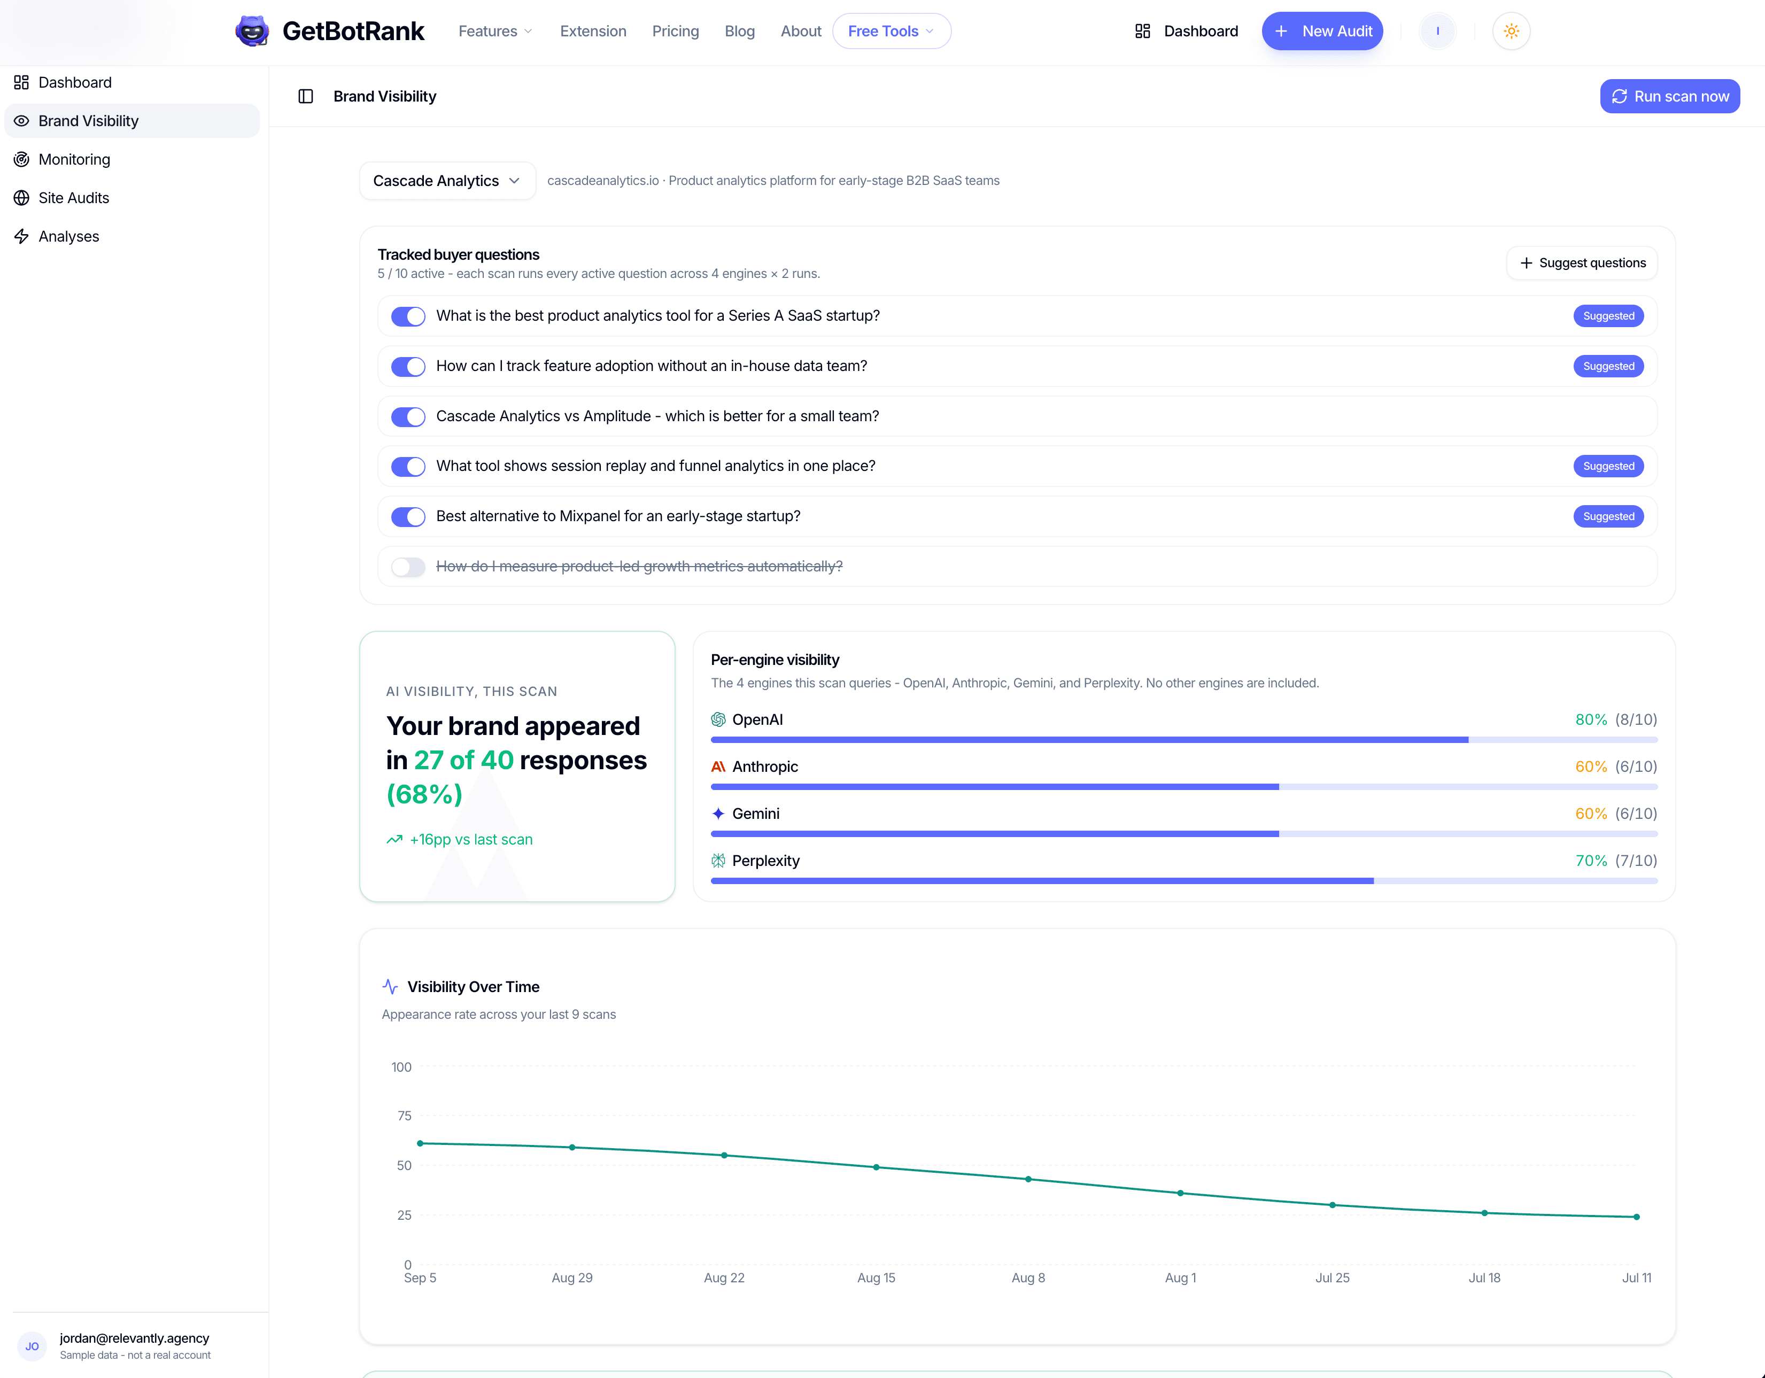This screenshot has width=1765, height=1378.
Task: Click the upward trend arrow icon
Action: click(394, 840)
